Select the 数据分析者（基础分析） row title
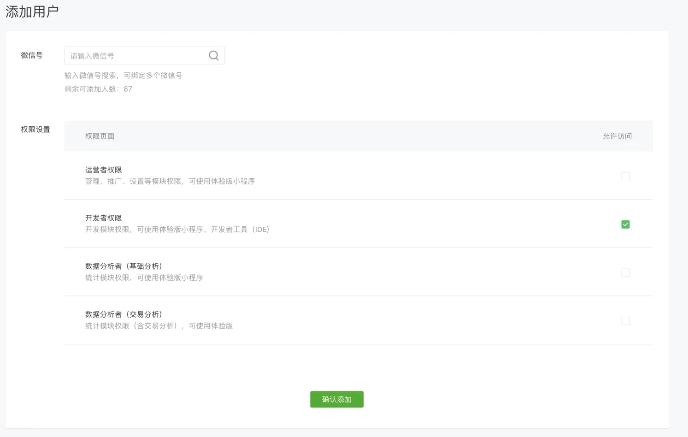Screen dimensions: 688x437 pyautogui.click(x=123, y=266)
